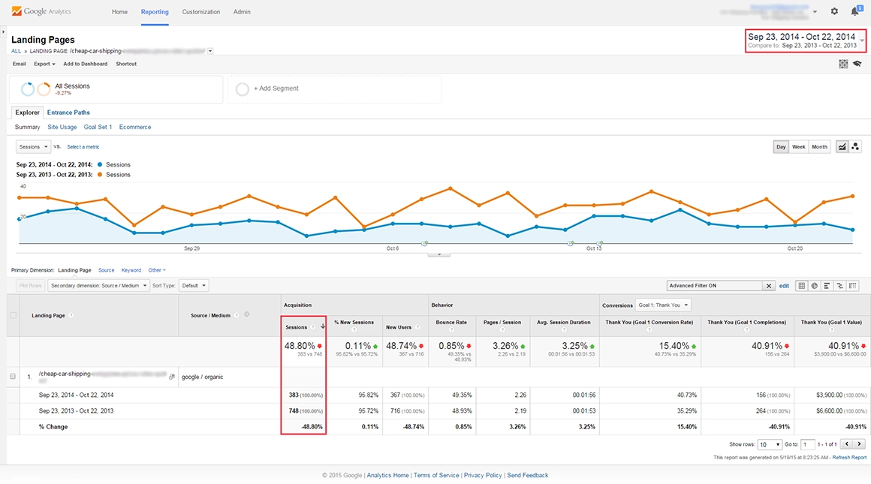Viewport: 871px width, 484px height.
Task: Open landing page link icon in row 1
Action: click(x=172, y=377)
